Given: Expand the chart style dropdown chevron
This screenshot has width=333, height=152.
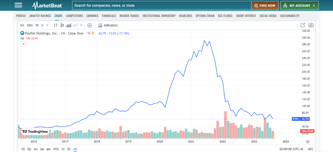Looking at the screenshot, I should coord(81,25).
